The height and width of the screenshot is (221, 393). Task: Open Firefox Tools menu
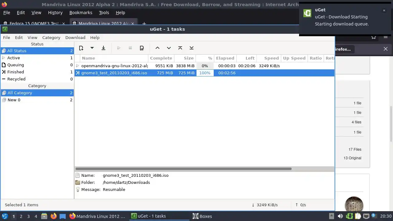pyautogui.click(x=104, y=13)
